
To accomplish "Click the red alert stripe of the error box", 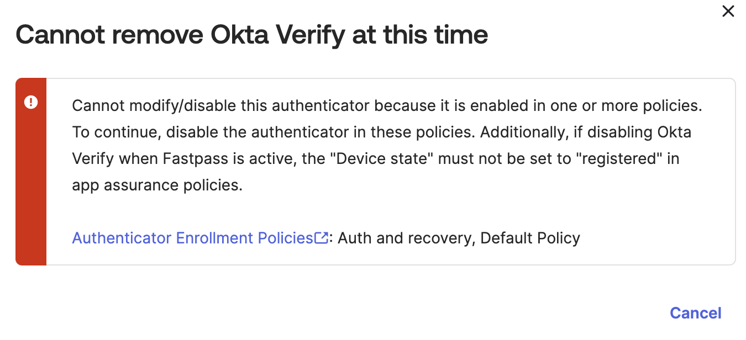I will (x=31, y=182).
